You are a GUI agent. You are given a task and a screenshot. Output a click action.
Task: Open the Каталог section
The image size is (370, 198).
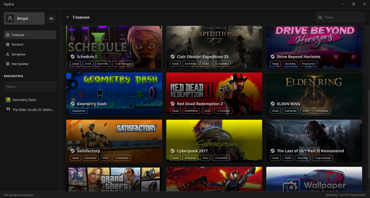click(30, 44)
